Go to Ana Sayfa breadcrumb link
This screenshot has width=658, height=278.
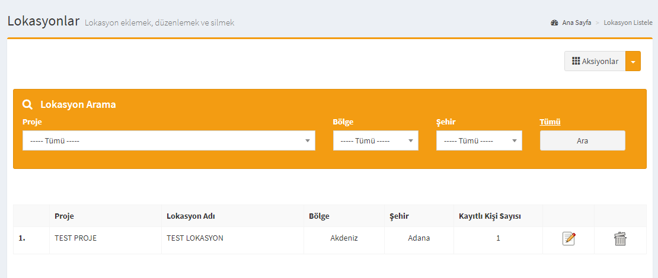(x=577, y=23)
